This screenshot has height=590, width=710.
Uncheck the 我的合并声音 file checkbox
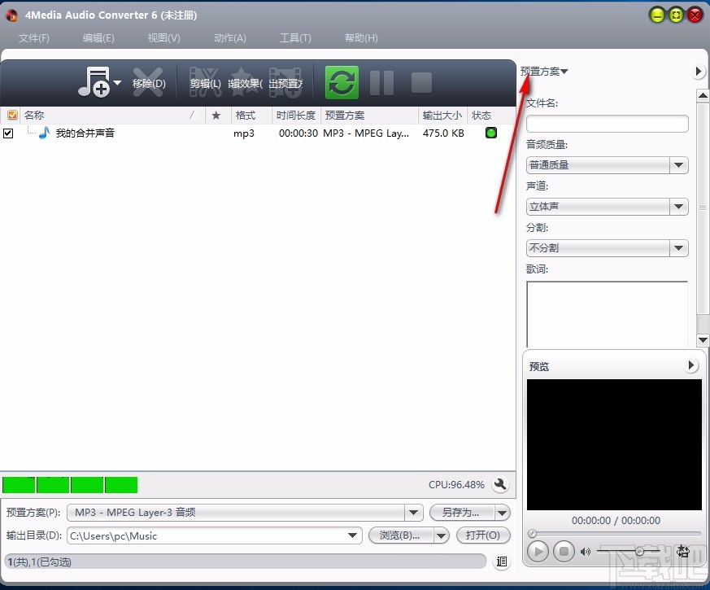click(x=8, y=133)
